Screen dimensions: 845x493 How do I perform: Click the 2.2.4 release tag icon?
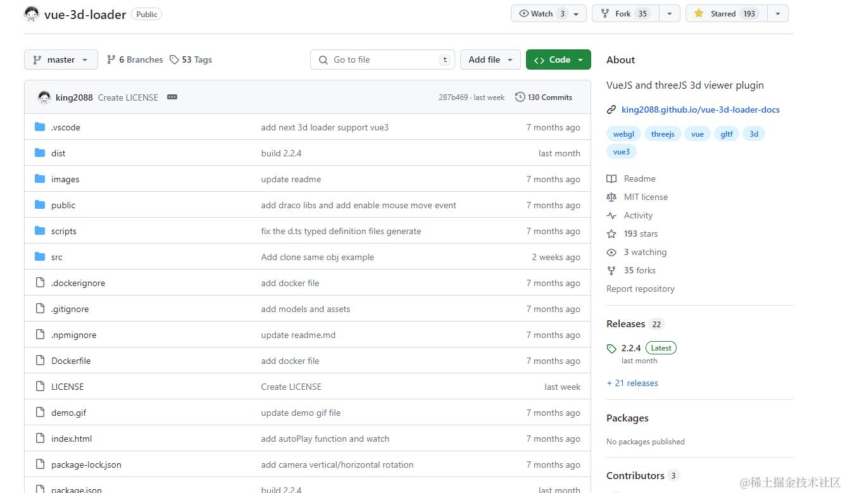point(611,348)
